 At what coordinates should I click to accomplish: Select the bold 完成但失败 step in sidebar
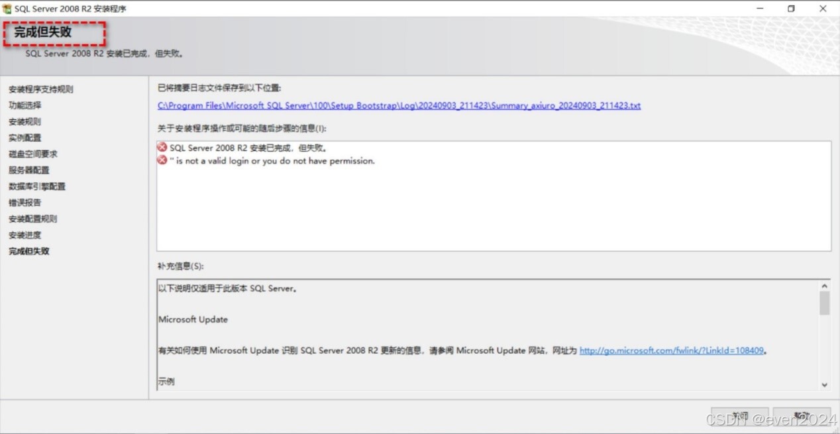click(29, 251)
